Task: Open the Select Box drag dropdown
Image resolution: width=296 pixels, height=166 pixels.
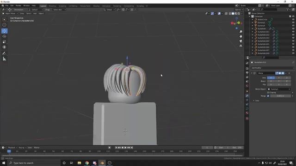Action: 59,10
